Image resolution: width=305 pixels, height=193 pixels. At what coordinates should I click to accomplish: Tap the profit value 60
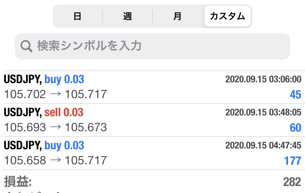click(295, 128)
